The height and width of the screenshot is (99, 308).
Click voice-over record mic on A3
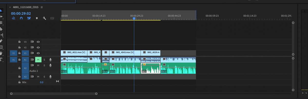click(x=50, y=76)
